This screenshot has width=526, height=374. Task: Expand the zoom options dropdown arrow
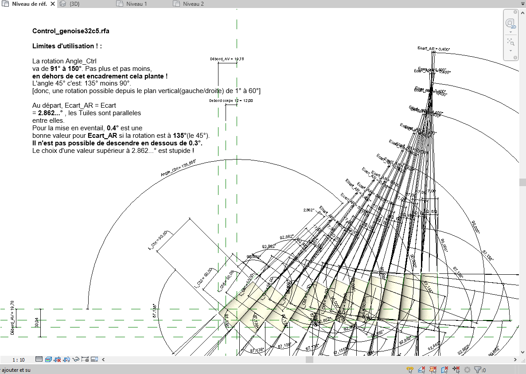pyautogui.click(x=510, y=51)
